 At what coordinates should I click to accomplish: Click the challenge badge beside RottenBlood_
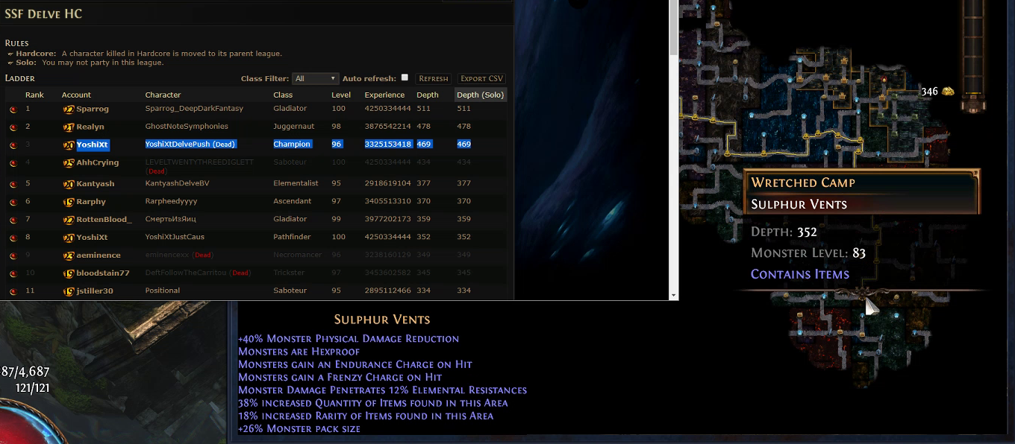(69, 219)
